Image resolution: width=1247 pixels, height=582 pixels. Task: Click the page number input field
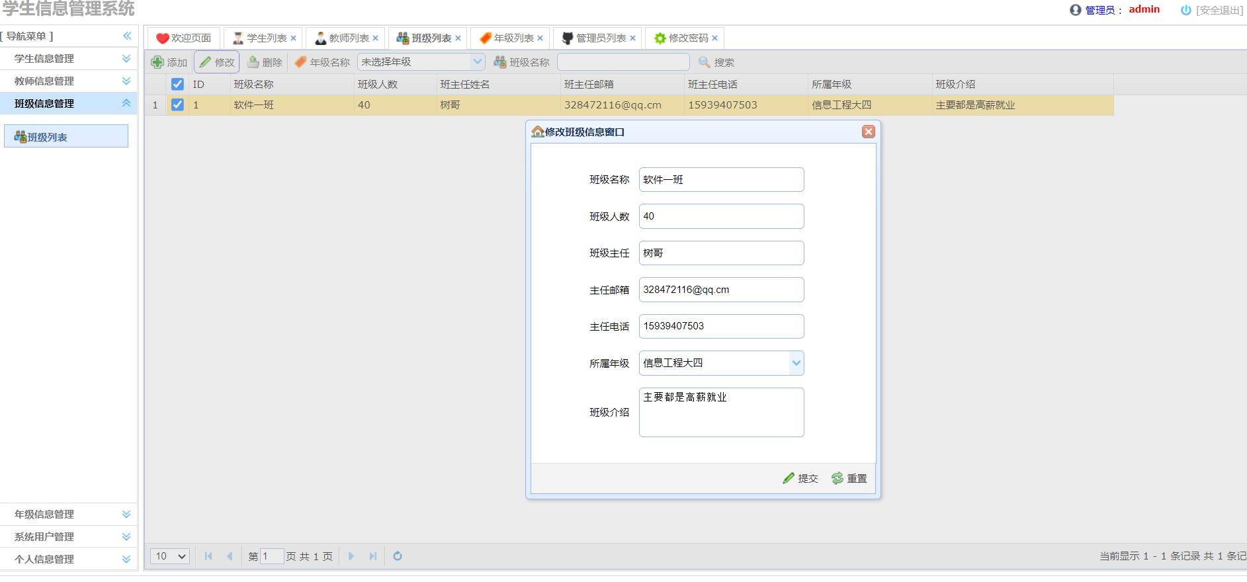272,556
